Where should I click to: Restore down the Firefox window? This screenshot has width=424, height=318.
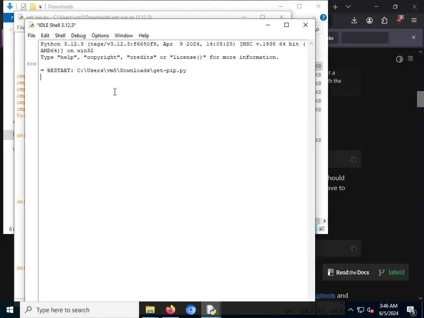[x=395, y=7]
